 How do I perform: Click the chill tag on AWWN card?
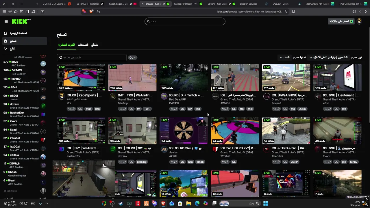250,109
